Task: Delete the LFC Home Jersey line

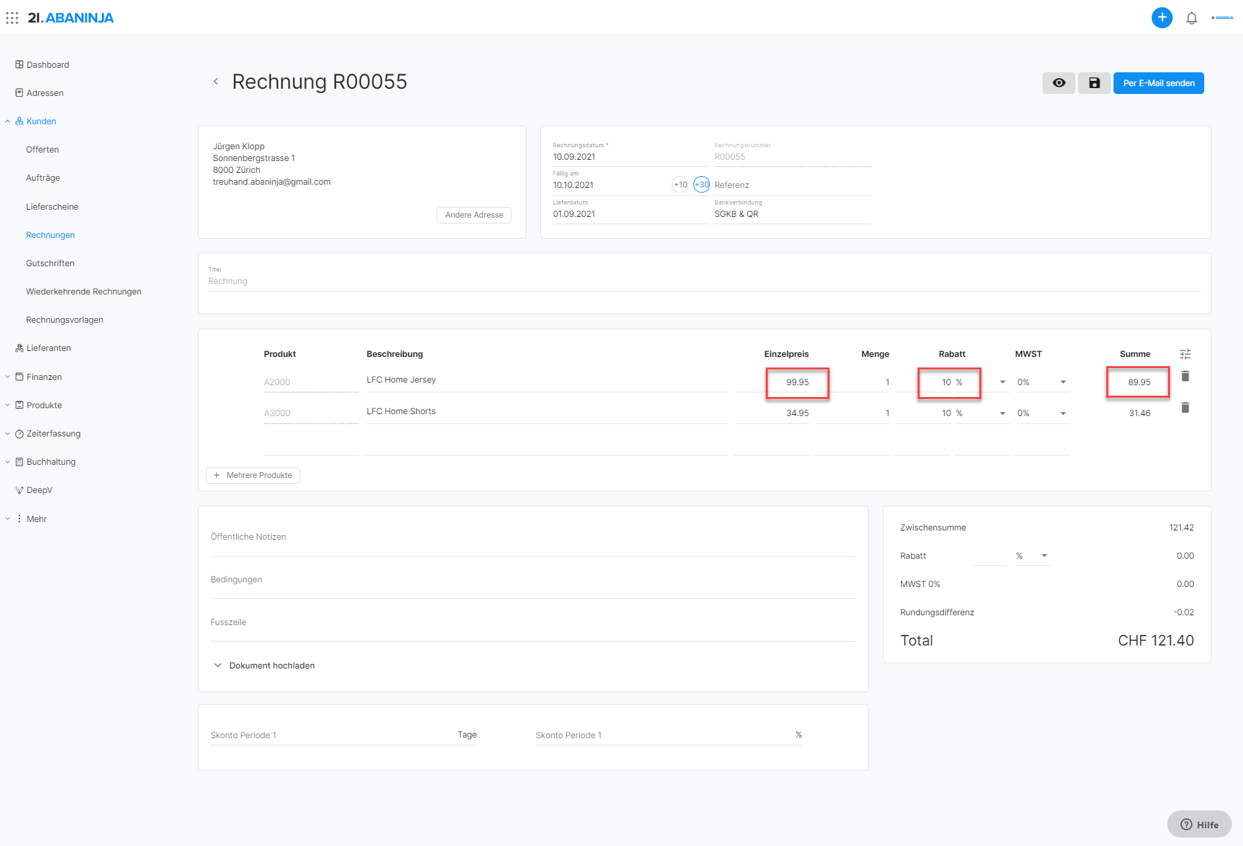Action: point(1185,376)
